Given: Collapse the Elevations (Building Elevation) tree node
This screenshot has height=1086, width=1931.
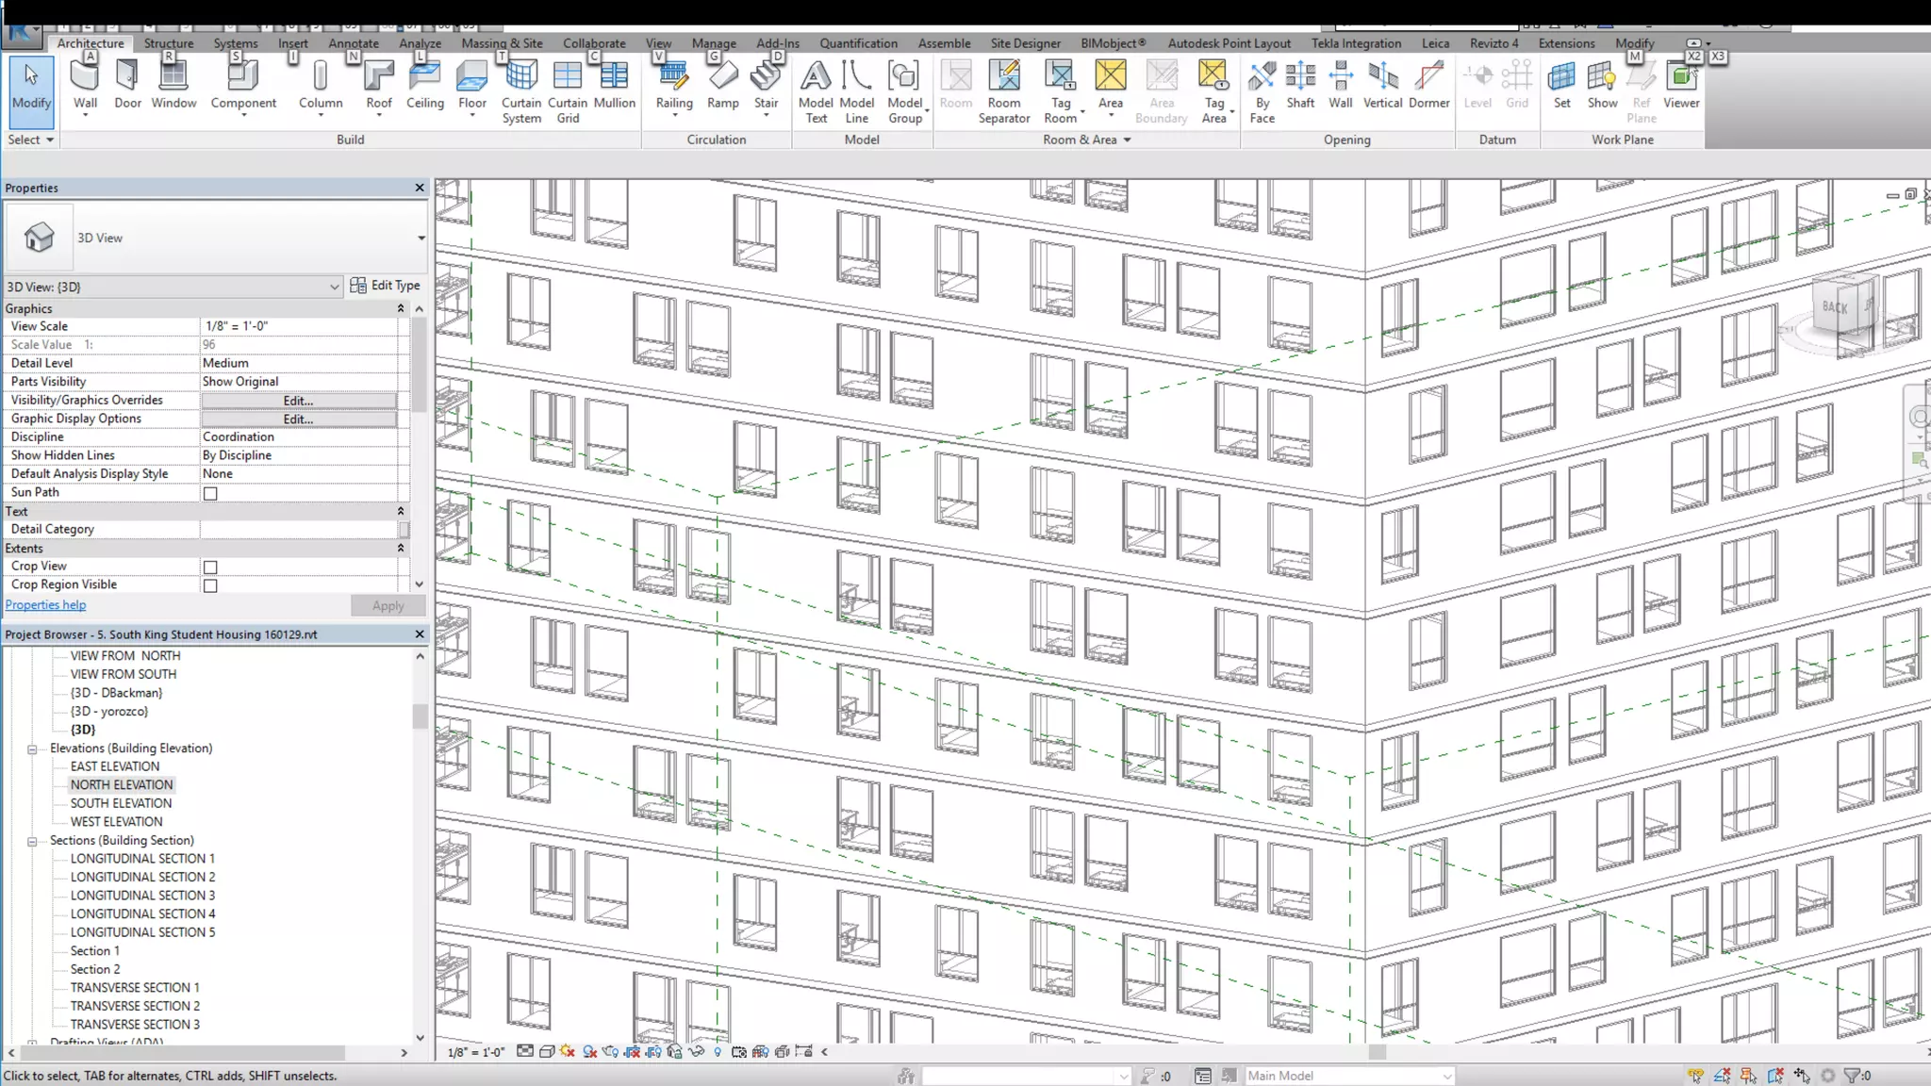Looking at the screenshot, I should click(32, 749).
